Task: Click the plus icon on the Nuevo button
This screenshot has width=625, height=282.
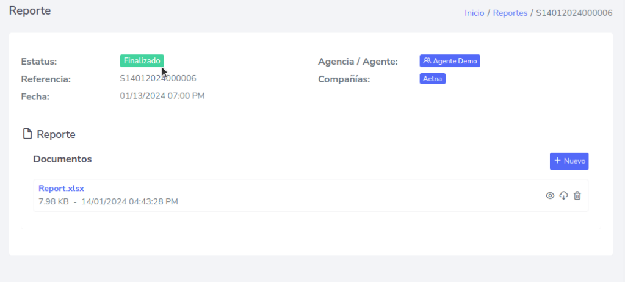Action: [557, 161]
